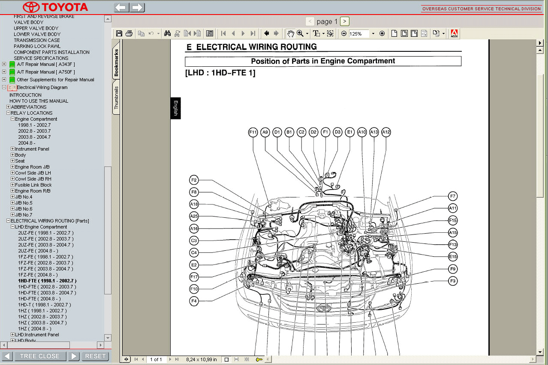Viewport: 548px width, 365px height.
Task: Click the Print icon in the toolbar
Action: [x=129, y=33]
